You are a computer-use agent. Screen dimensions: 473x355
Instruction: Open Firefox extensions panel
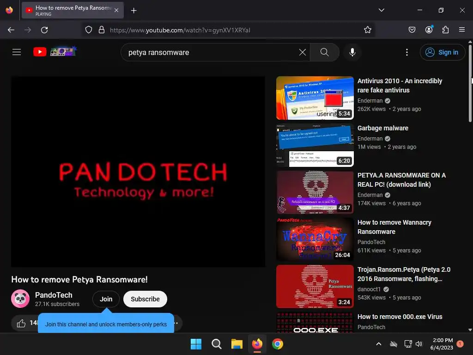445,30
